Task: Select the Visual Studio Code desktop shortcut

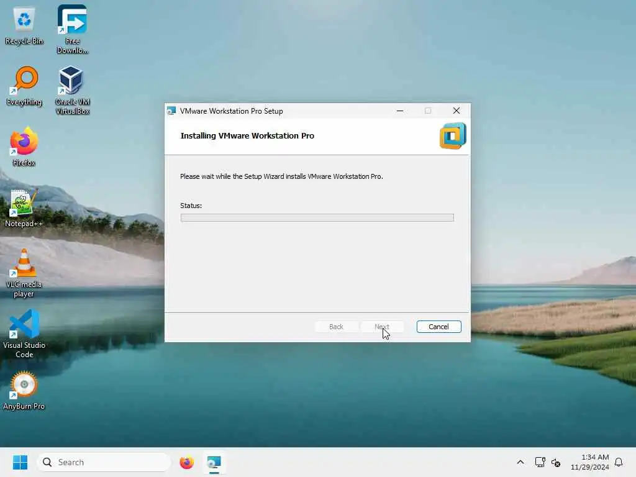Action: click(24, 334)
